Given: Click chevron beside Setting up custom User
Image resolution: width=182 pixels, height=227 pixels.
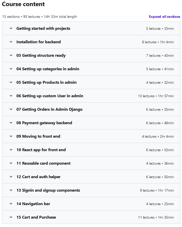Looking at the screenshot, I should (x=11, y=96).
